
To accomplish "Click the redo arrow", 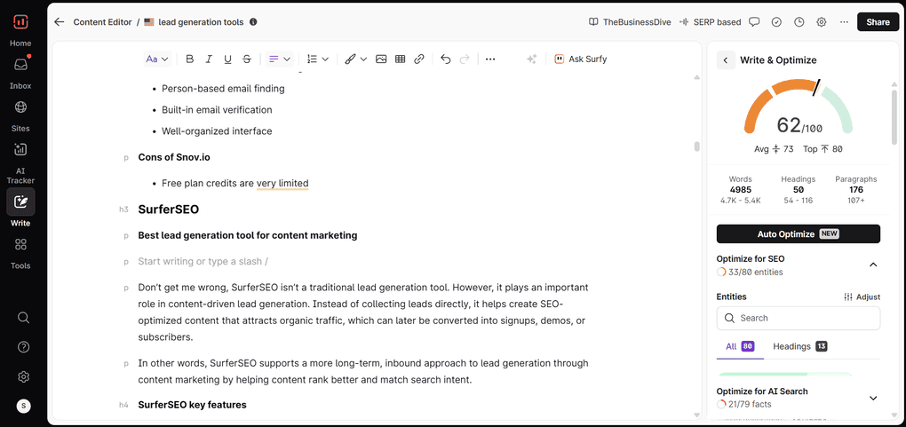I will 464,59.
